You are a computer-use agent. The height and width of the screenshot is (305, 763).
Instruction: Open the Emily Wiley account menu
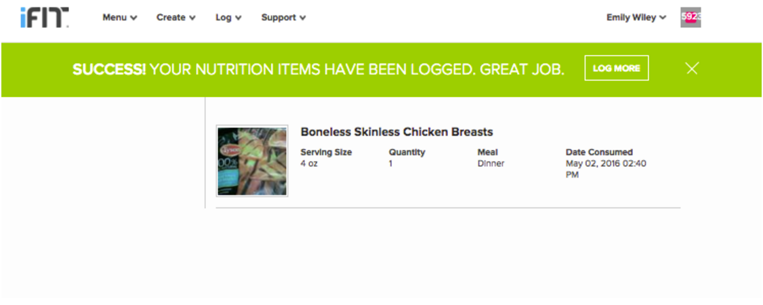(x=636, y=18)
